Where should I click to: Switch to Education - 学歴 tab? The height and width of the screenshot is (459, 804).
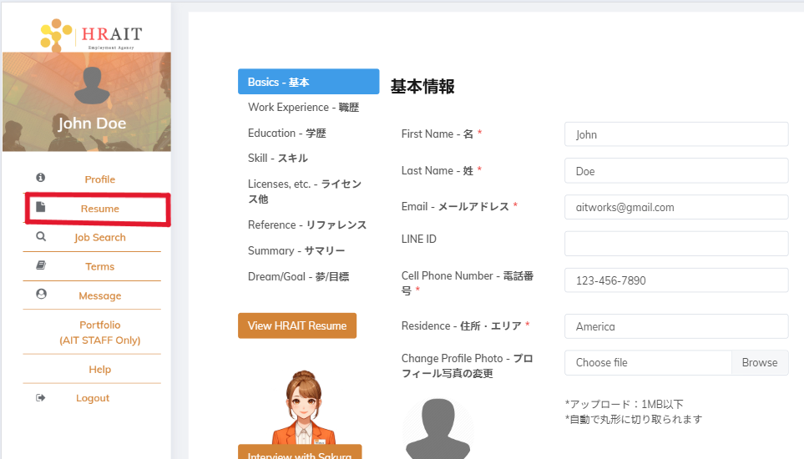tap(287, 134)
